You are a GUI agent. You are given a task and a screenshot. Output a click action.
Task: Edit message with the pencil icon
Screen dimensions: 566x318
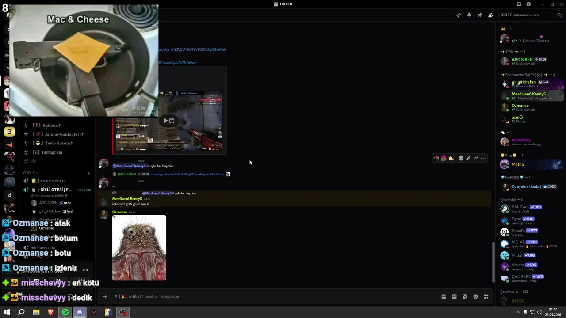[468, 158]
